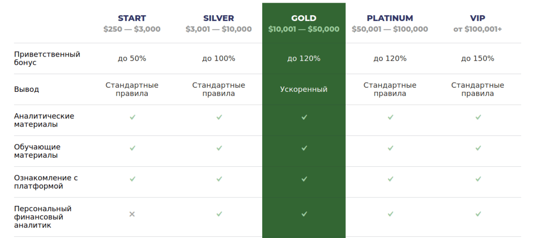Click GOLD checkmark in Аналитические материалы row
The width and height of the screenshot is (536, 238).
tap(304, 117)
